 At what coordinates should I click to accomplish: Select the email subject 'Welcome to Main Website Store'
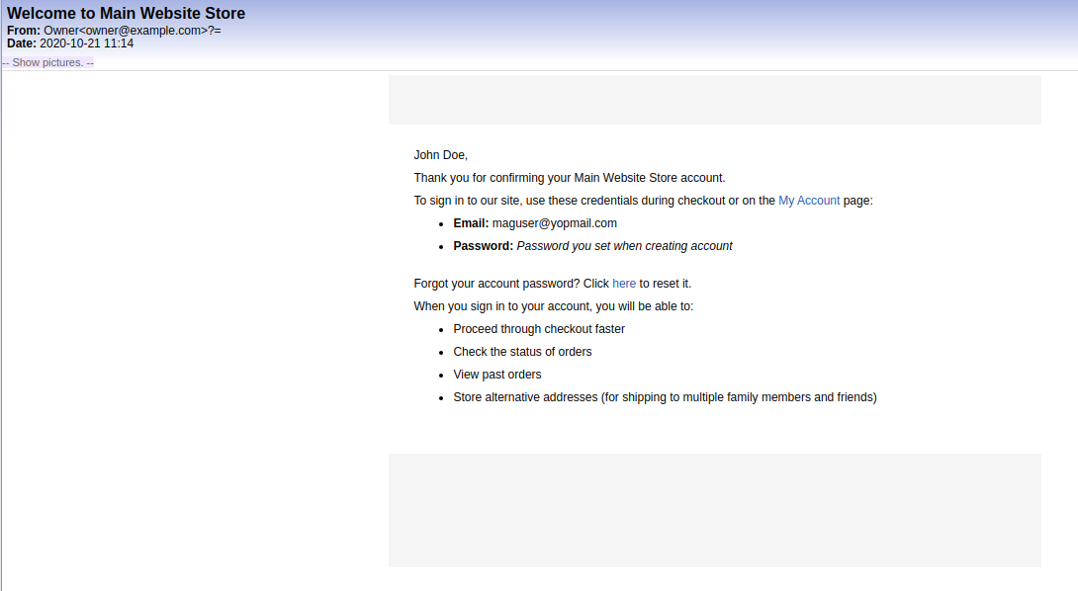click(126, 13)
